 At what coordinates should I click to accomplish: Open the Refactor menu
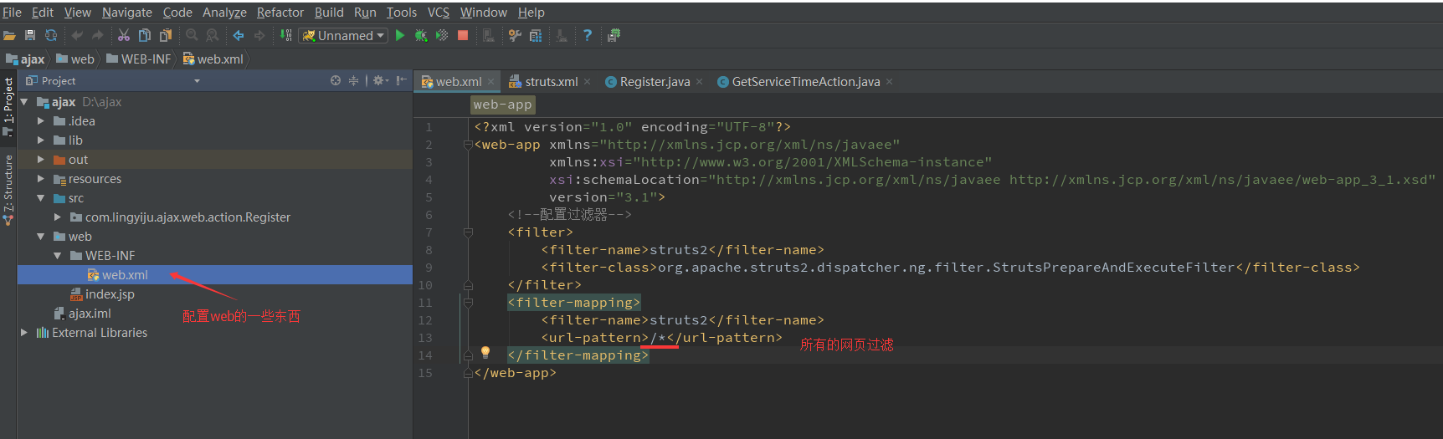280,13
